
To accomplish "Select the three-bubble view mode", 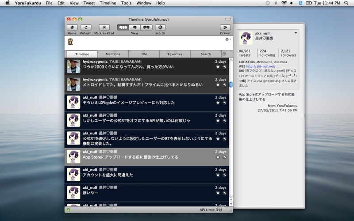I will (123, 27).
